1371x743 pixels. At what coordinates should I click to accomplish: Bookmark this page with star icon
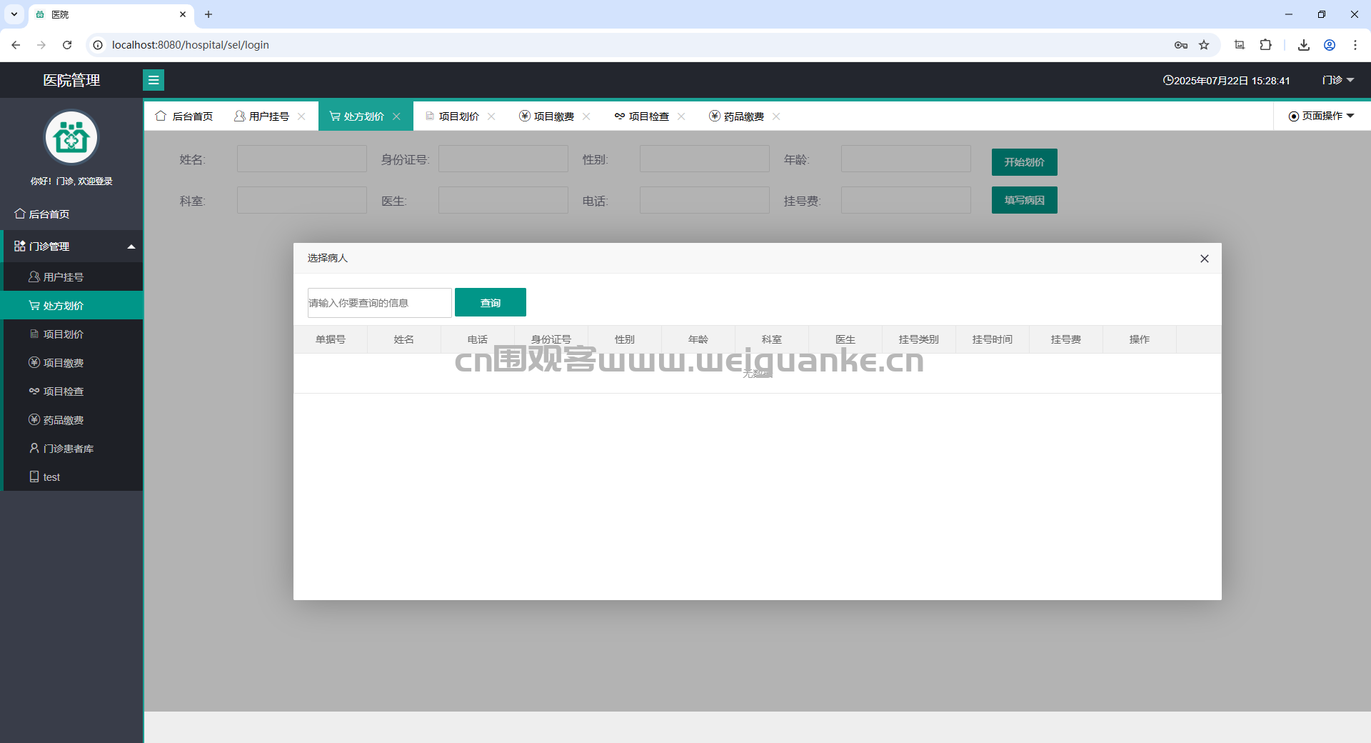coord(1204,45)
